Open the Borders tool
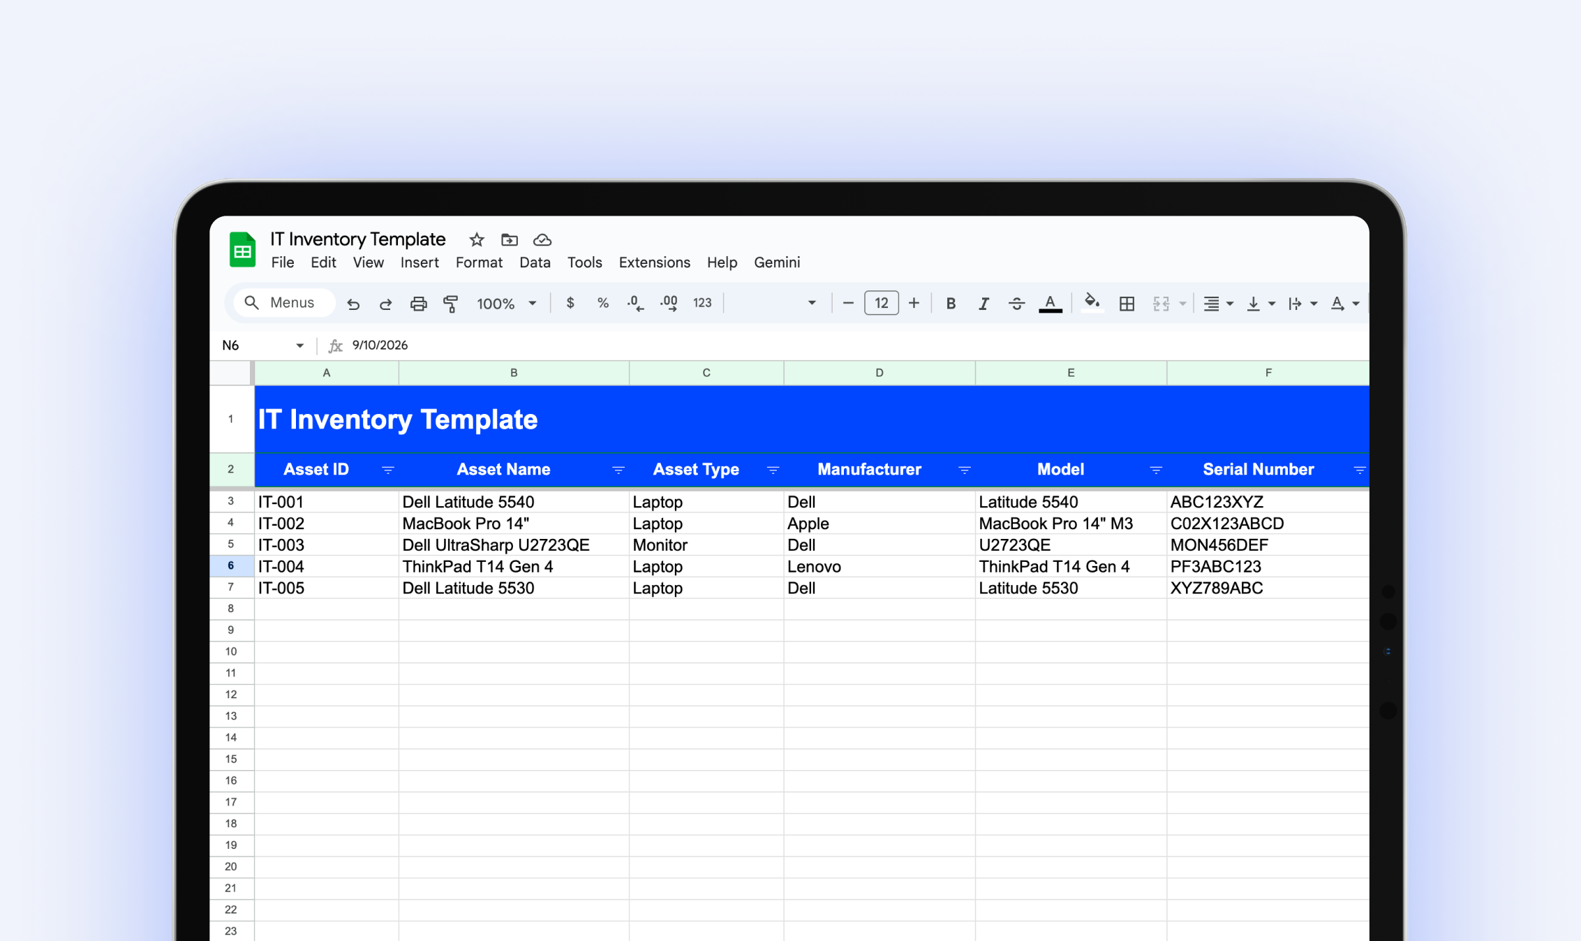This screenshot has width=1581, height=941. point(1127,303)
